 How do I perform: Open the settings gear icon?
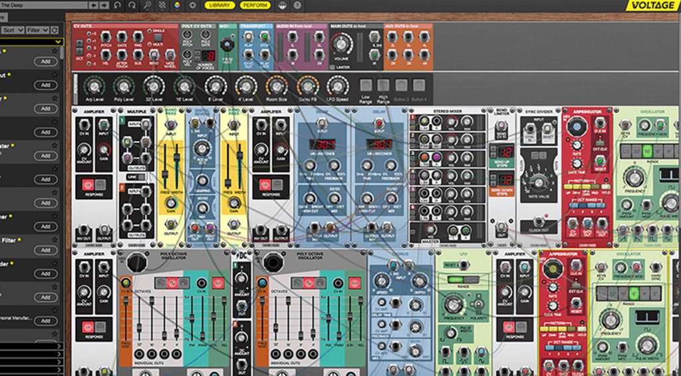(x=192, y=5)
